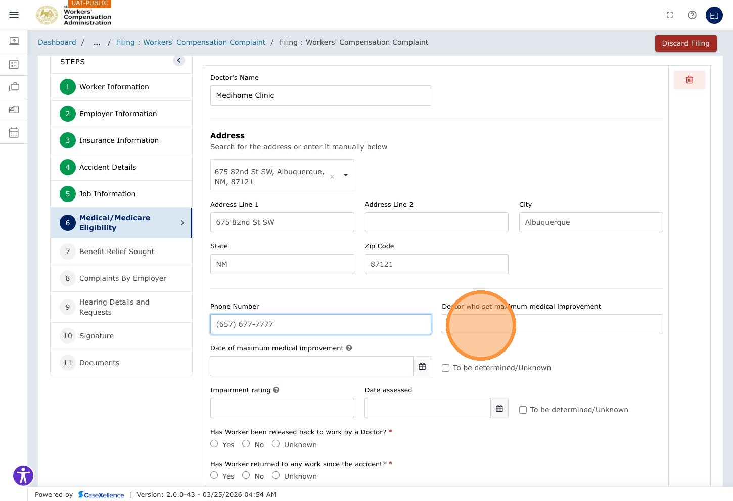Image resolution: width=733 pixels, height=501 pixels.
Task: Delete this doctor entry with trash icon
Action: click(x=689, y=80)
